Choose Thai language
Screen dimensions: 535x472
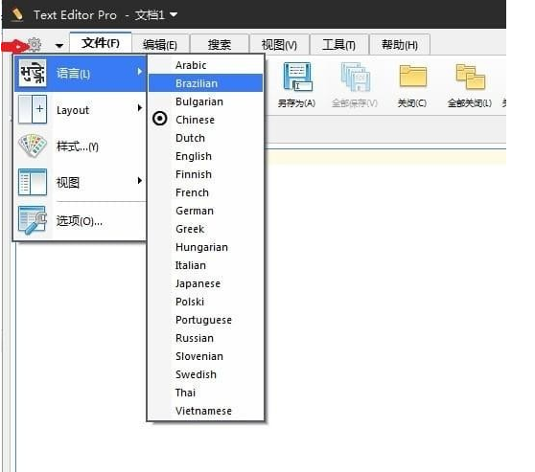pyautogui.click(x=206, y=393)
